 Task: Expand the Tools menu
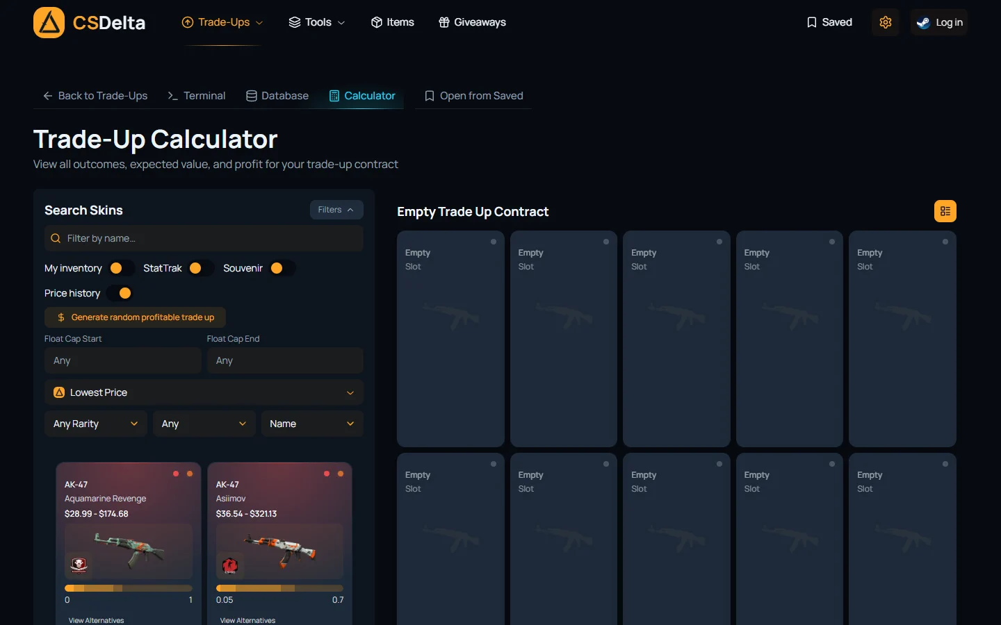pyautogui.click(x=317, y=22)
